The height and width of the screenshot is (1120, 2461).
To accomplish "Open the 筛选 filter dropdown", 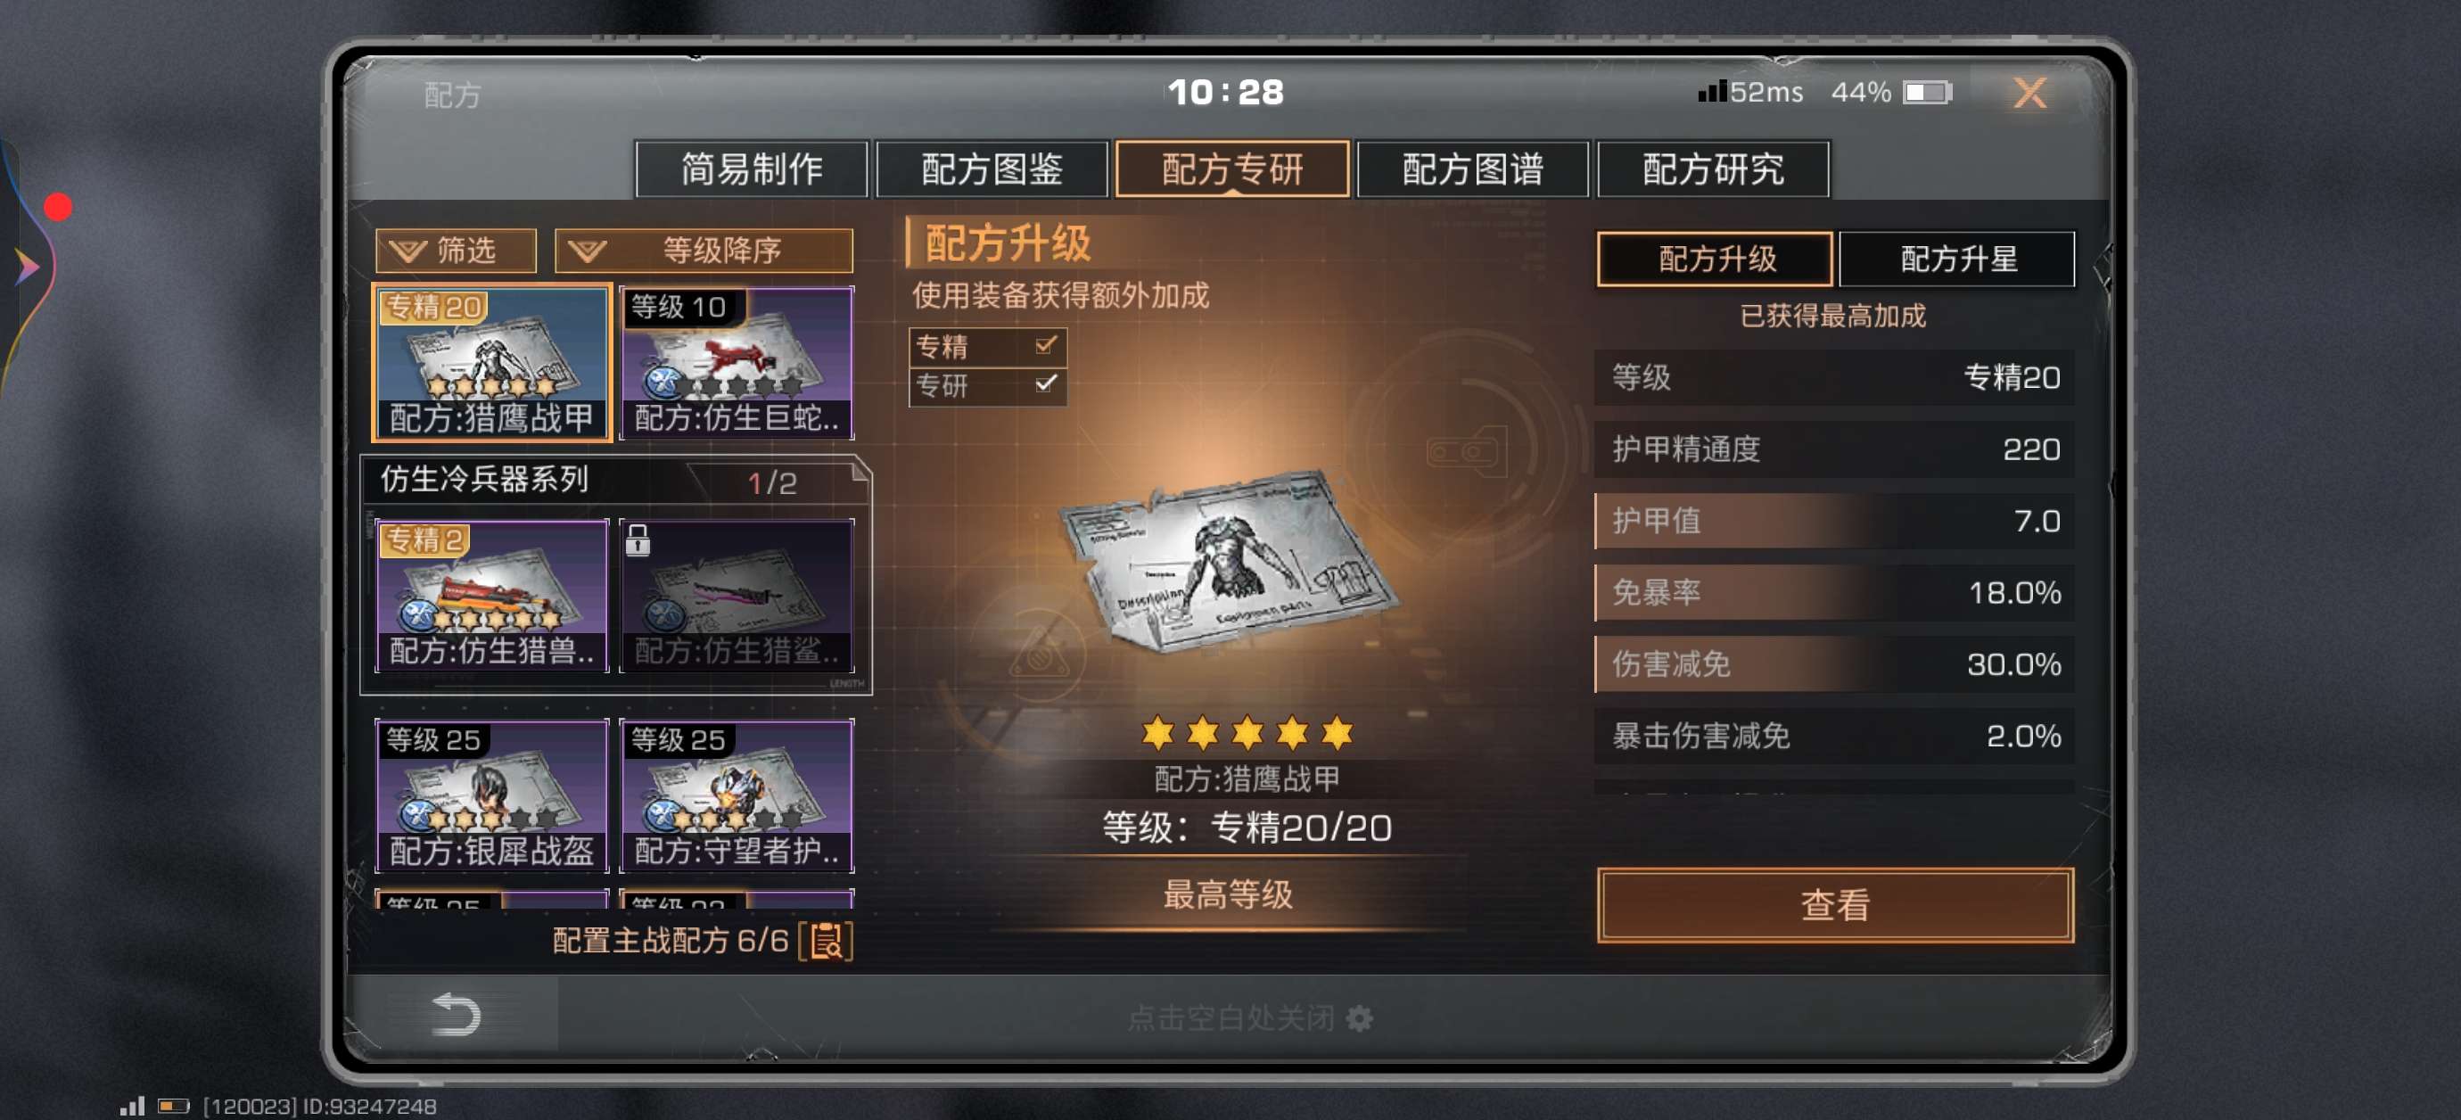I will [455, 251].
